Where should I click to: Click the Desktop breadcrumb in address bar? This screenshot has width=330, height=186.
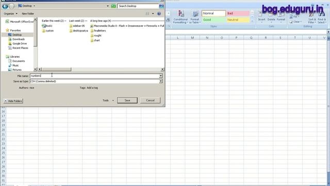pyautogui.click(x=27, y=6)
